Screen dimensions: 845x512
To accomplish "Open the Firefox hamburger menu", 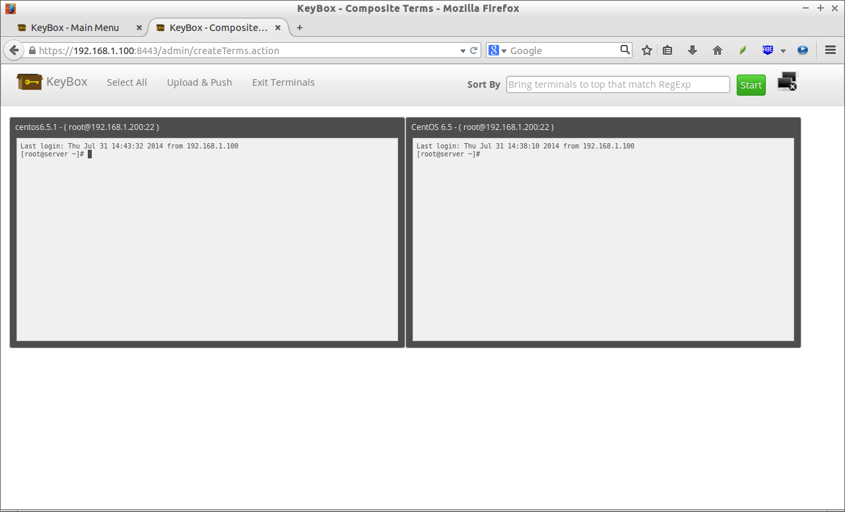I will coord(830,50).
